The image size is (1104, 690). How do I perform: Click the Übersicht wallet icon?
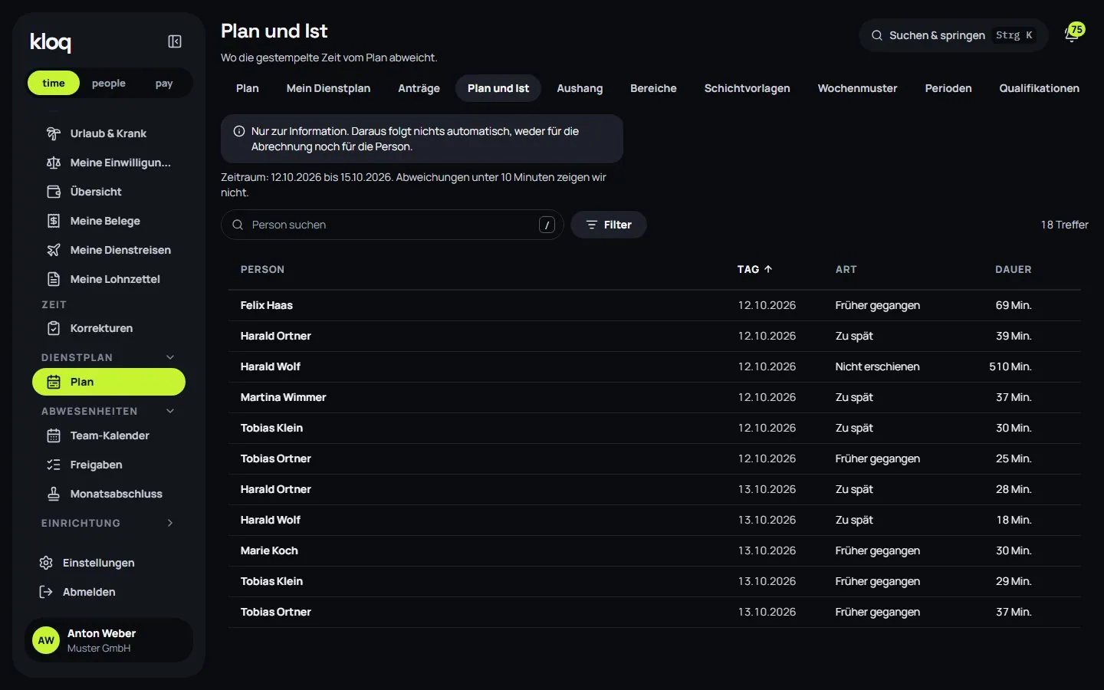coord(54,192)
